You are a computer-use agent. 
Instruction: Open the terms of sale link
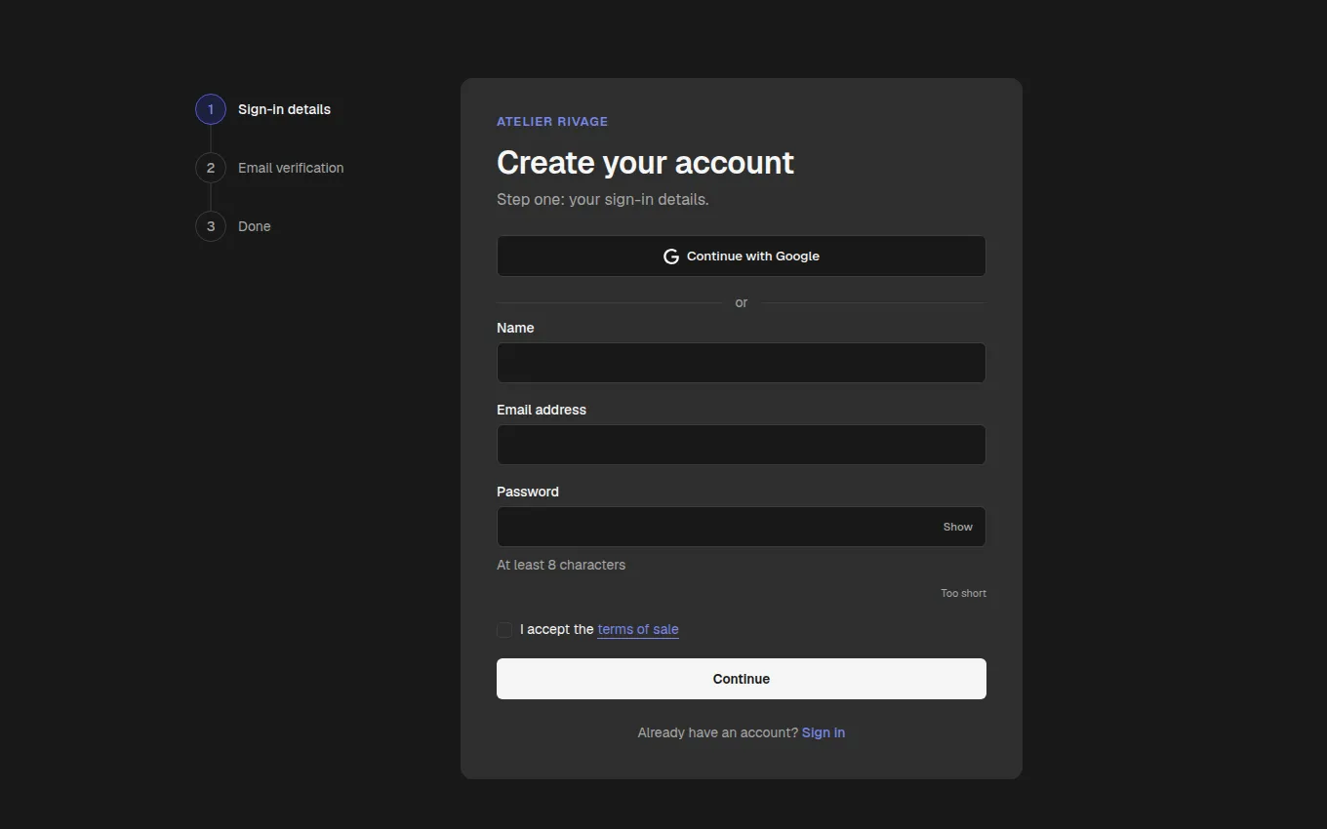pos(638,629)
